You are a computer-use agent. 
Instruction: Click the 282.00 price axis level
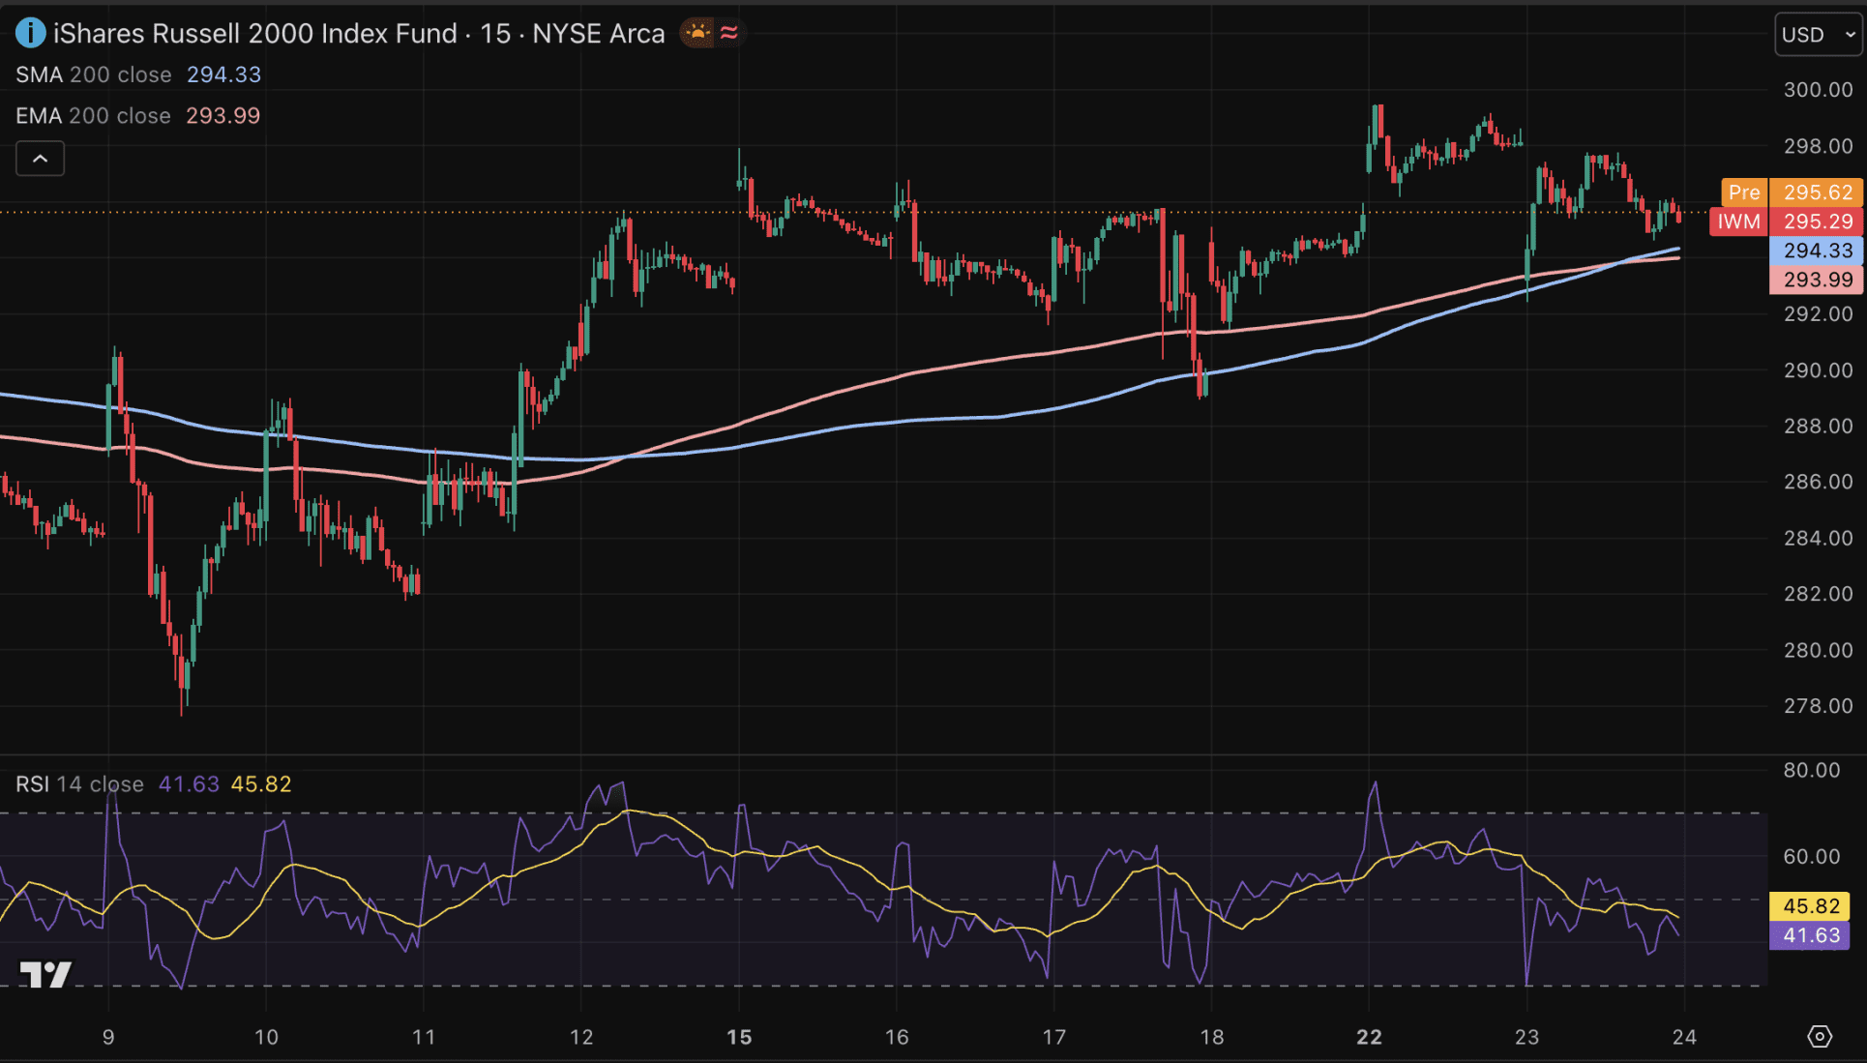point(1819,594)
